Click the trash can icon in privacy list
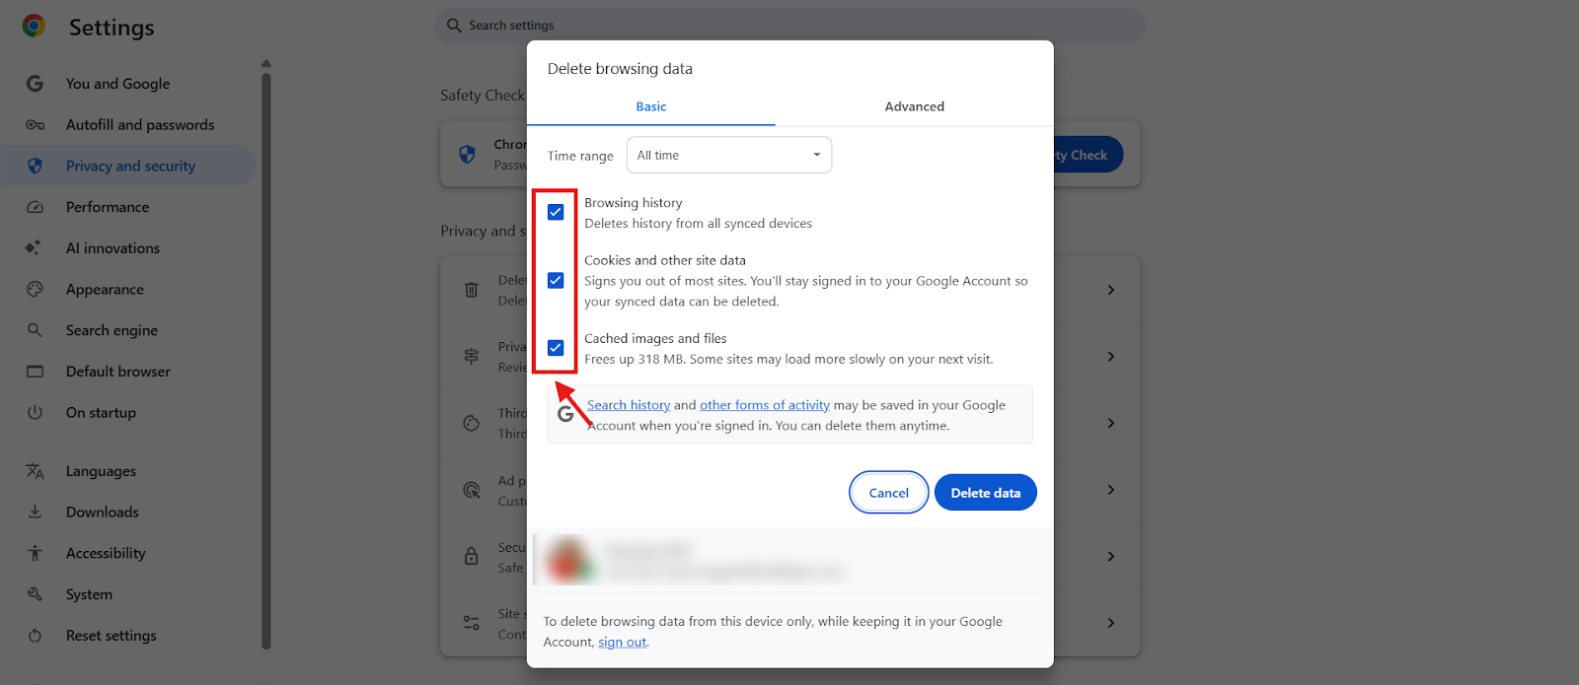The height and width of the screenshot is (685, 1579). point(471,290)
